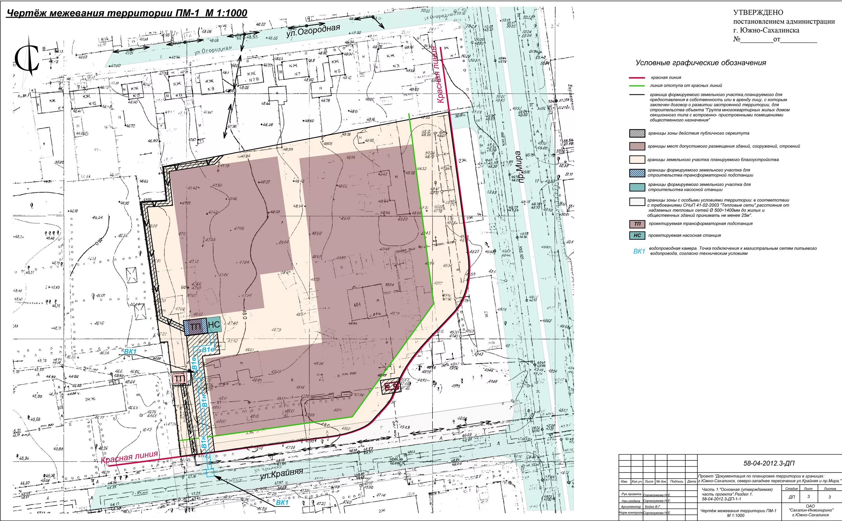Image resolution: width=842 pixels, height=521 pixels.
Task: Click the small hatched red box near curve
Action: point(390,386)
